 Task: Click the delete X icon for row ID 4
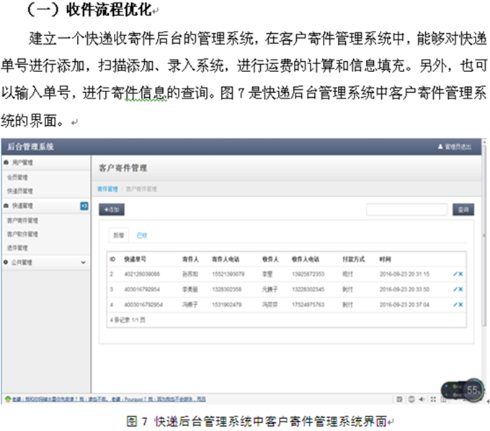pyautogui.click(x=461, y=304)
